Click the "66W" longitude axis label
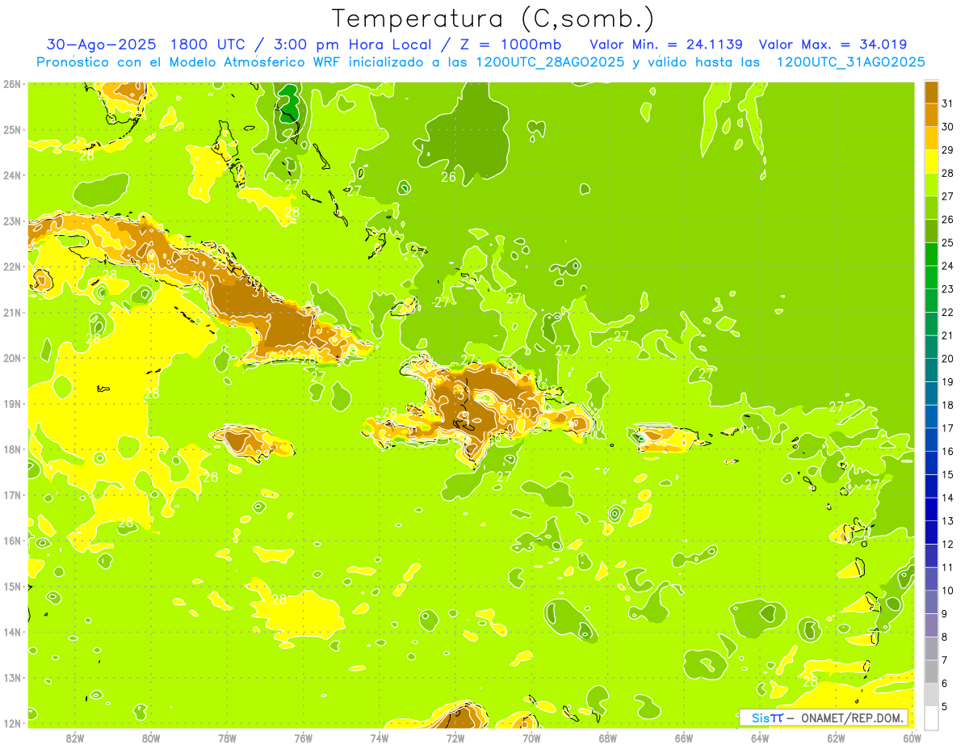The image size is (969, 749). [684, 738]
